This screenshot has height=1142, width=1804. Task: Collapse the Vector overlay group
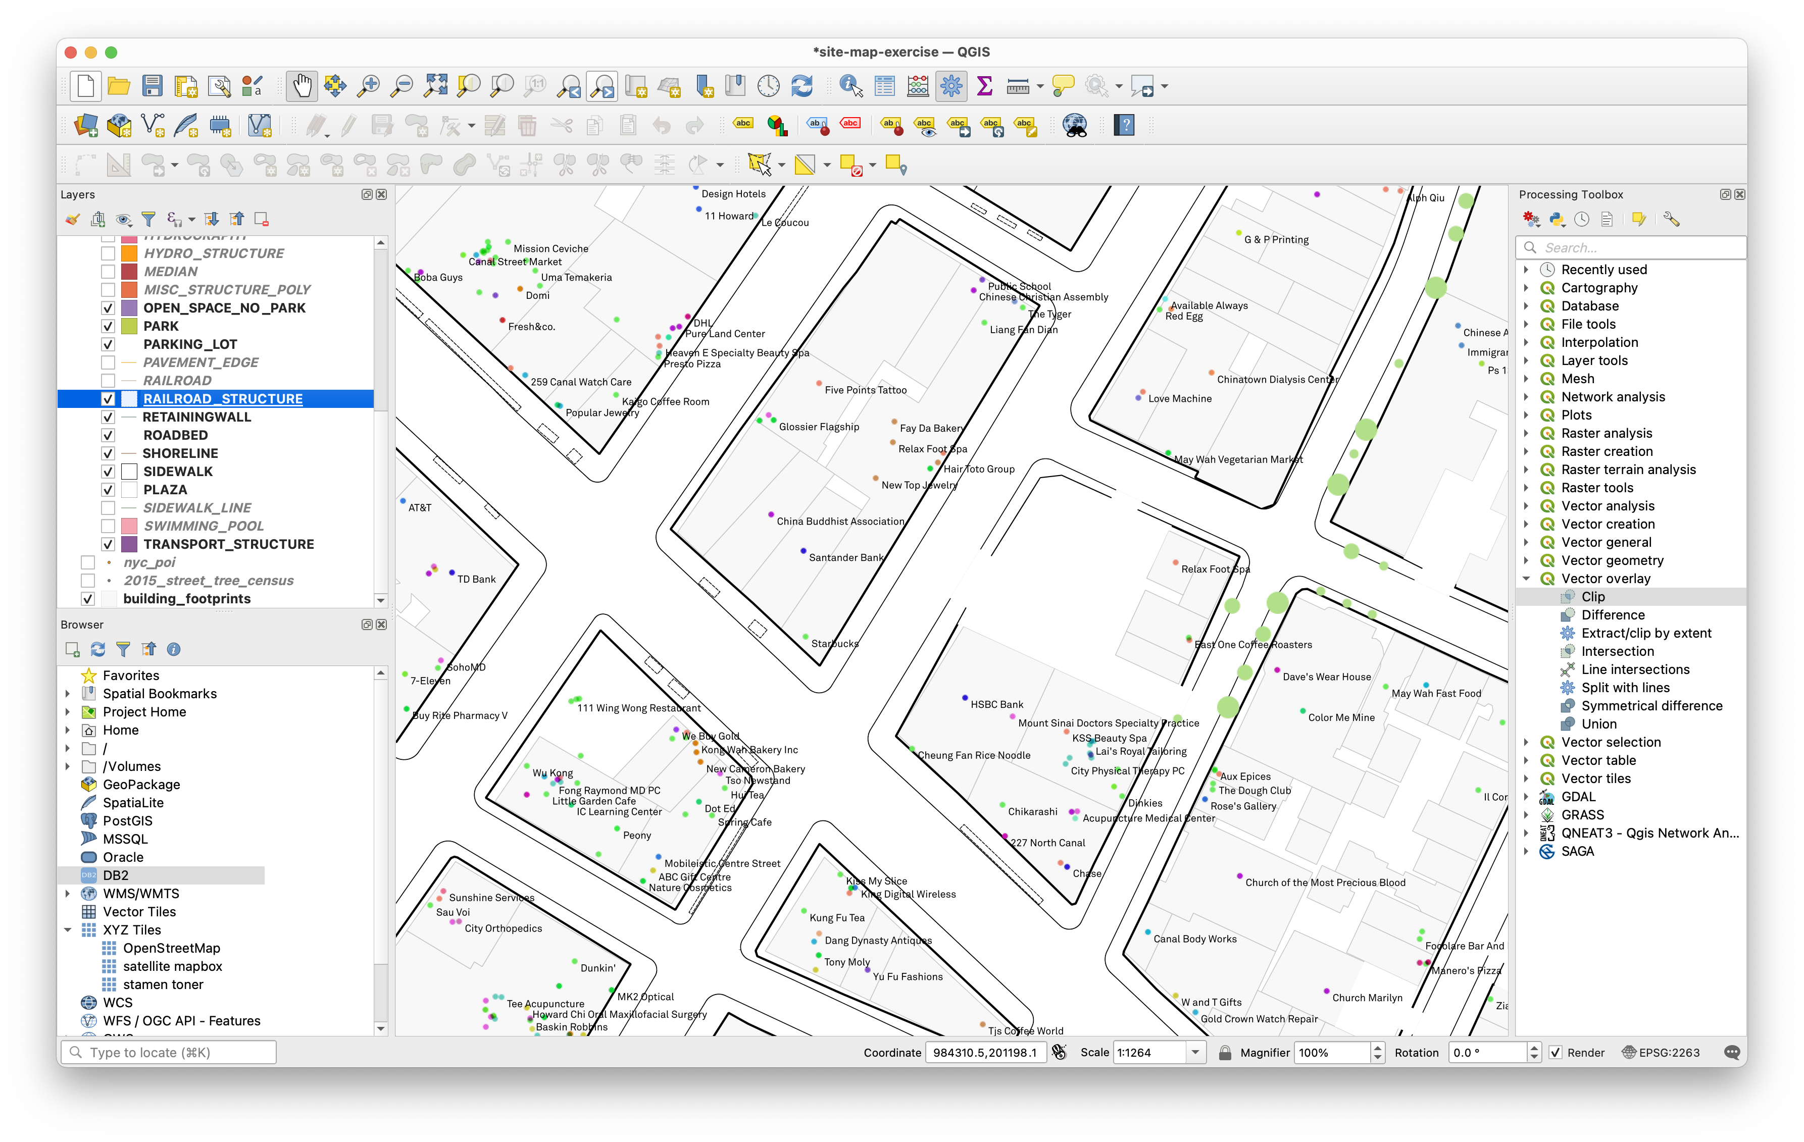pos(1526,579)
